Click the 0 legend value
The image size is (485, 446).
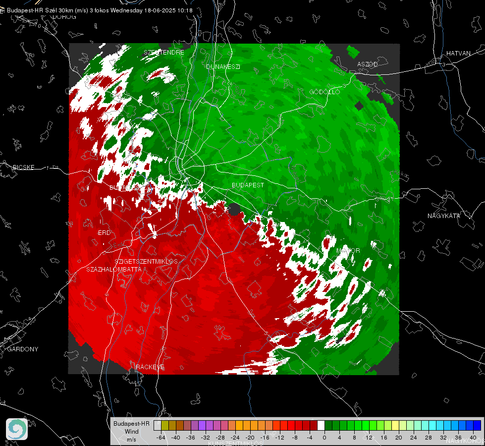324,438
